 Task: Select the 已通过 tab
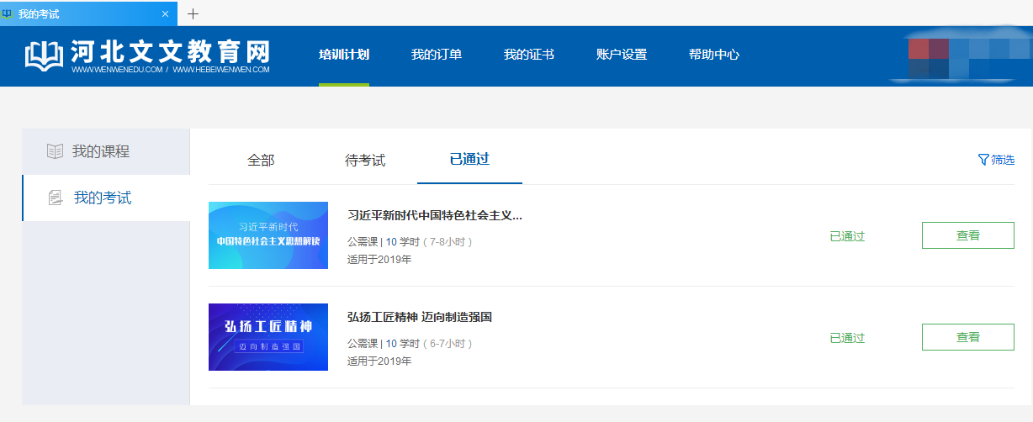coord(469,159)
